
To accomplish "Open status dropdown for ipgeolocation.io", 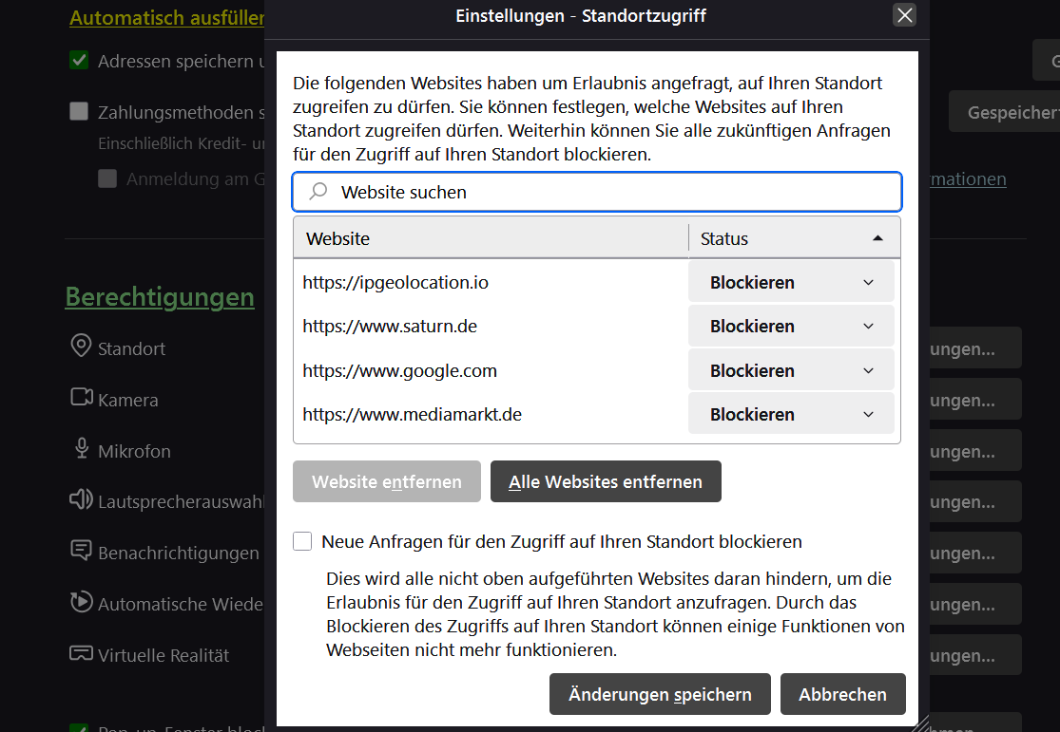I will 791,282.
